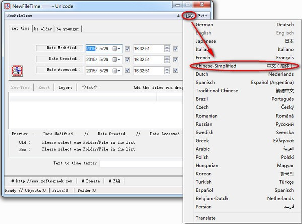Click the Import button
The image size is (302, 224).
point(65,87)
